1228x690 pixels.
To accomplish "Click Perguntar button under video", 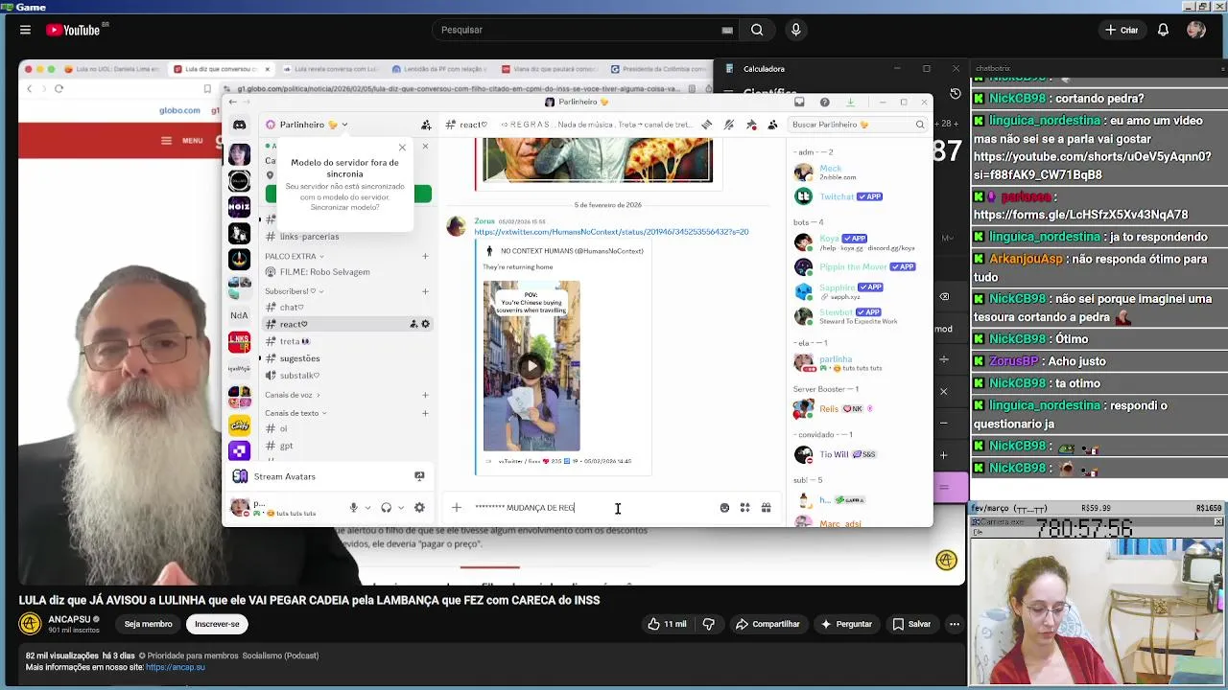I will click(845, 624).
